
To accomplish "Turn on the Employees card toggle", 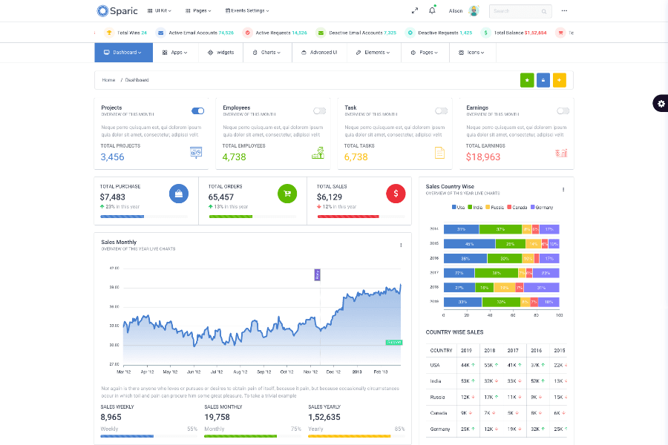I will [x=318, y=110].
